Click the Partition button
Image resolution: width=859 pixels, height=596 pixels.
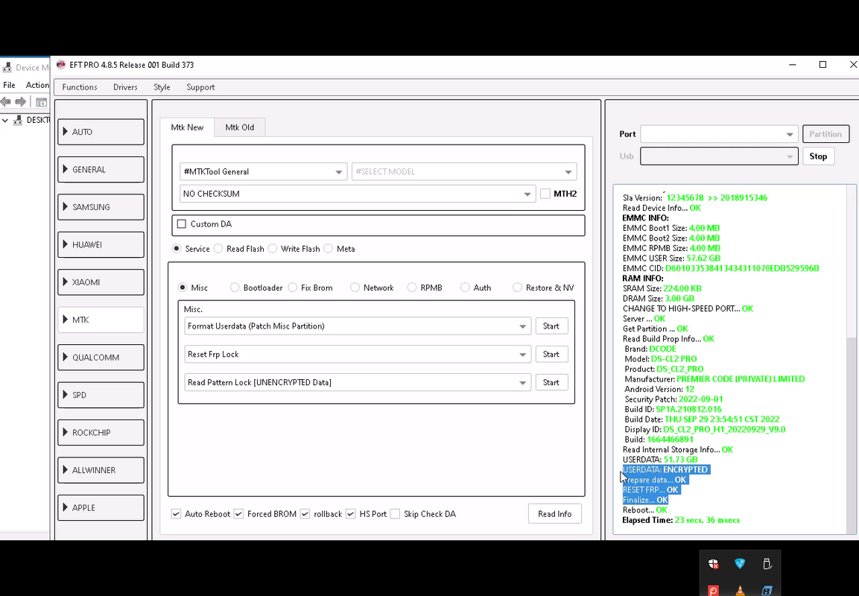pos(825,134)
